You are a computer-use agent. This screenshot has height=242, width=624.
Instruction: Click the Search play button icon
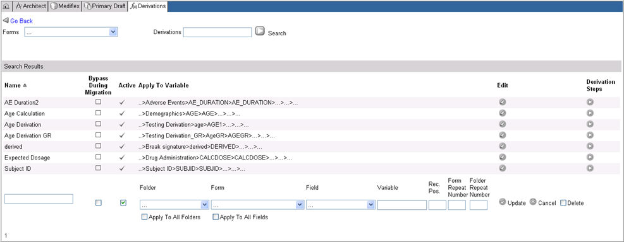(260, 31)
